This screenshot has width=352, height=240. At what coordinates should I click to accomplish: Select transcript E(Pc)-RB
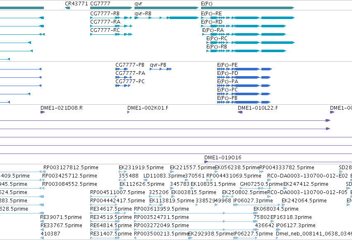point(246,51)
